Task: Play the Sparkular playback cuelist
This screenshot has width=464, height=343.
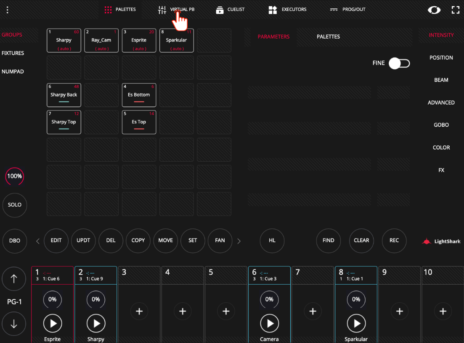Action: [356, 324]
